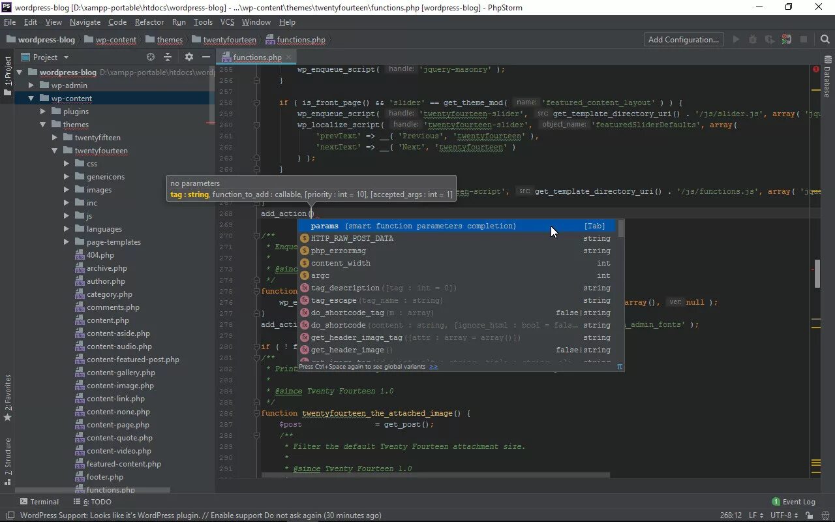The image size is (835, 522).
Task: Open the Window menu
Action: pos(256,22)
